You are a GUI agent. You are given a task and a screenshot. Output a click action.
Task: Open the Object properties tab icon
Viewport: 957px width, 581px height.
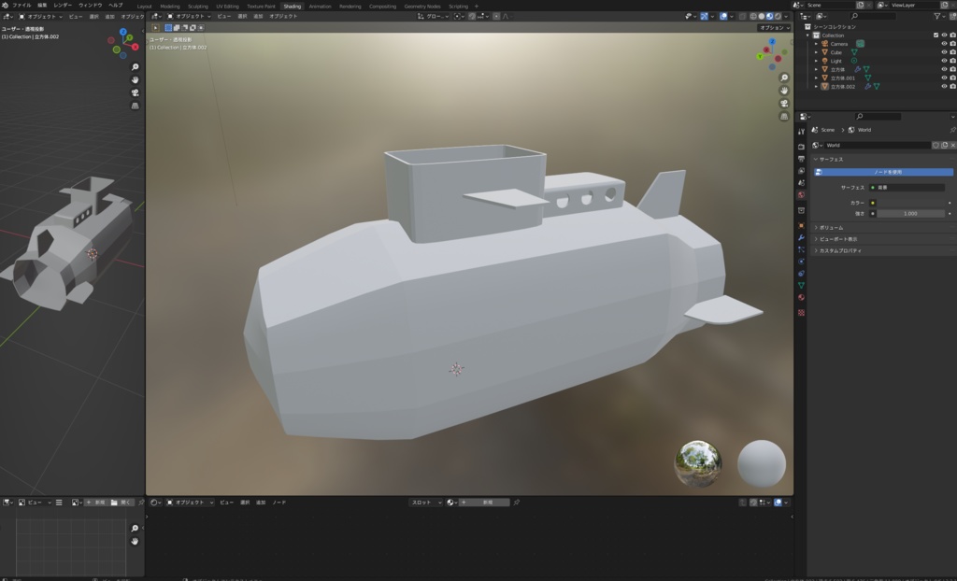coord(801,225)
